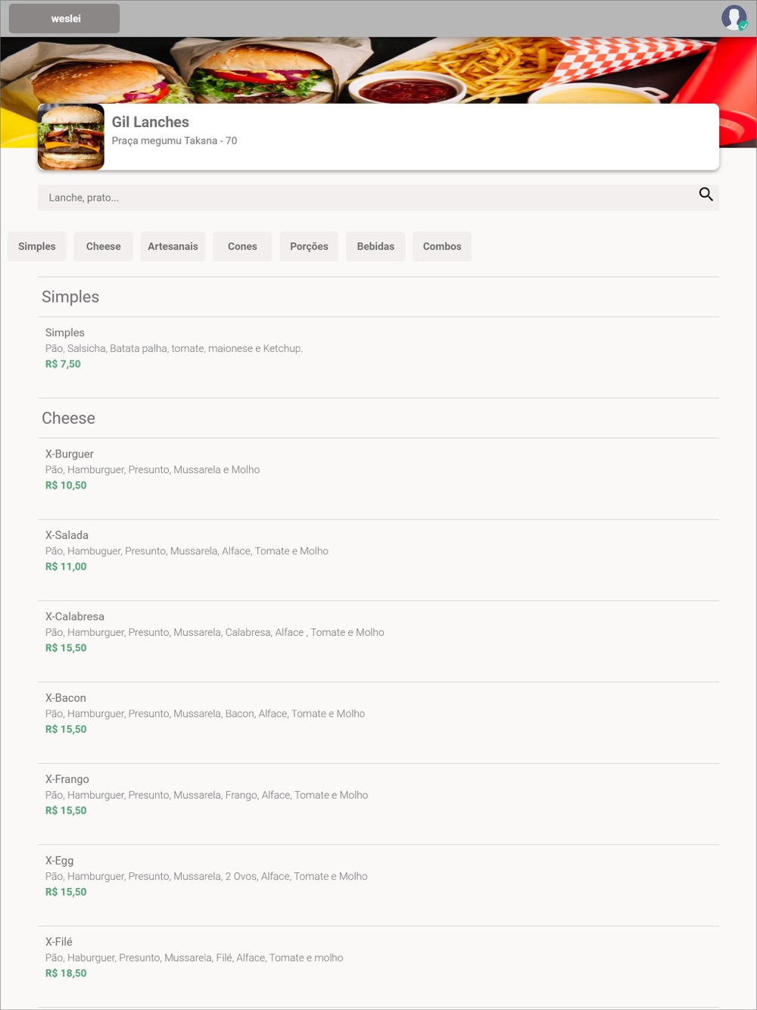Click the Batata palha ingredients description
757x1010 pixels.
point(173,349)
